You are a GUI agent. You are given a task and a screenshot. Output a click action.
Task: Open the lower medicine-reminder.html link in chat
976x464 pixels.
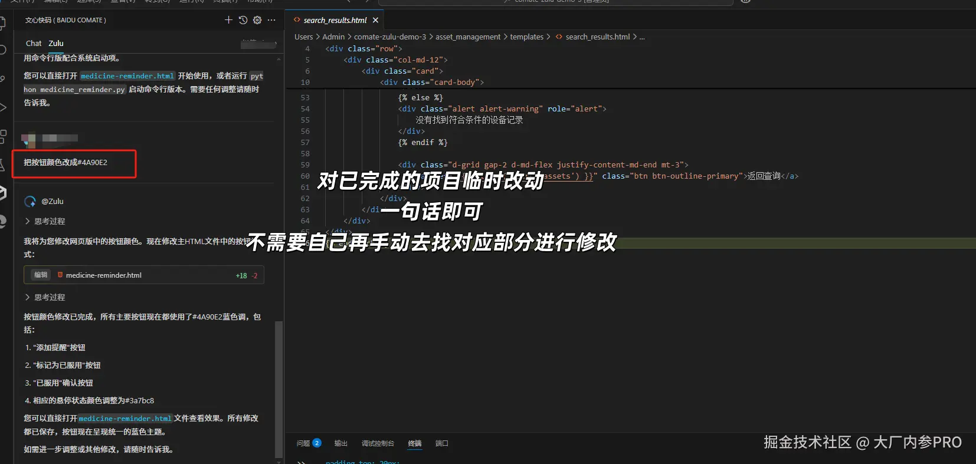pos(125,419)
